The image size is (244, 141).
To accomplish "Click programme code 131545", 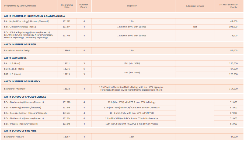I will point(67,124).
